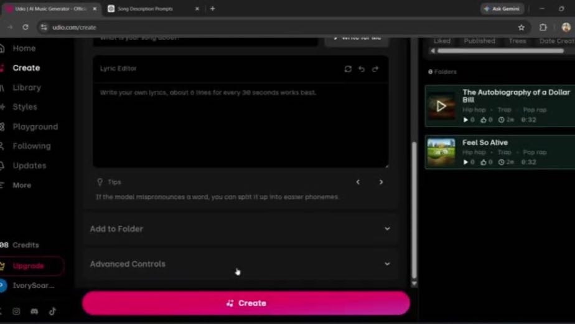
Task: Expand the Add to Folder section
Action: (x=241, y=229)
